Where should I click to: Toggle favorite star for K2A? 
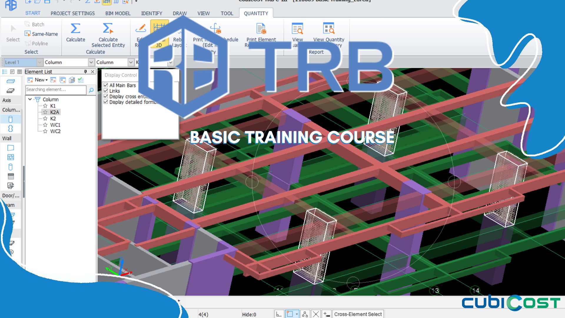point(45,112)
